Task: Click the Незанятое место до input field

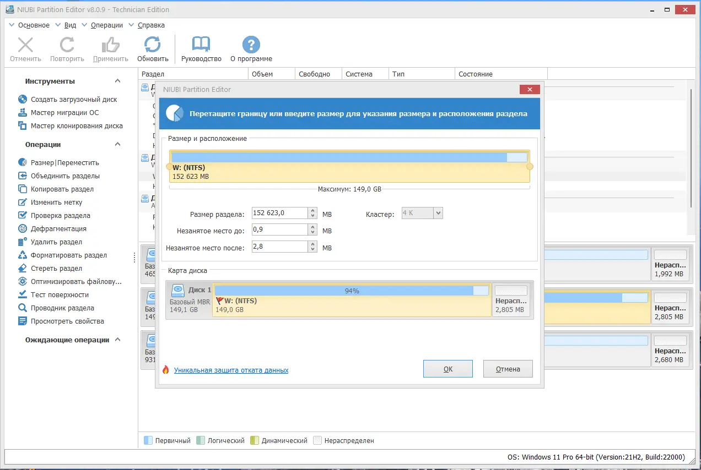Action: click(x=280, y=231)
